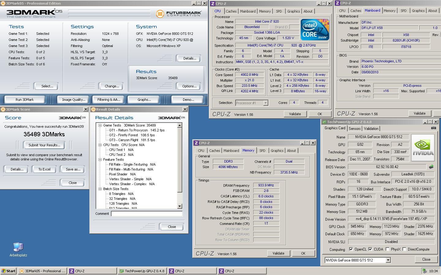The height and width of the screenshot is (275, 441).
Task: Collapse the Feature Tests tree node
Action: pos(100,159)
